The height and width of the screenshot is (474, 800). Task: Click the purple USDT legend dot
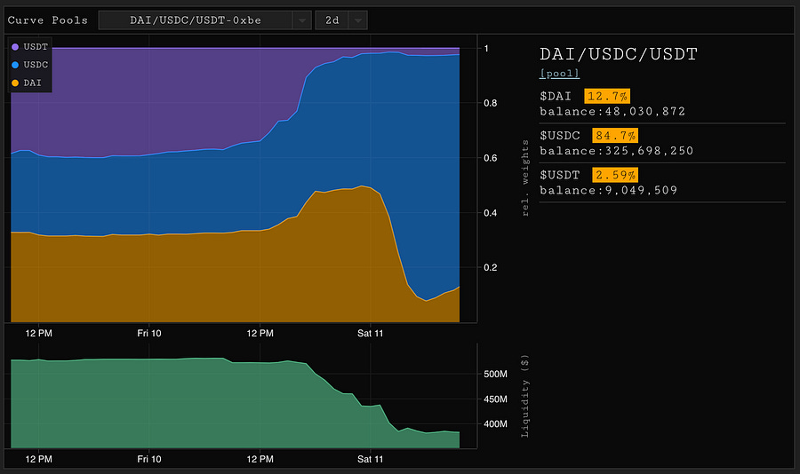[15, 47]
